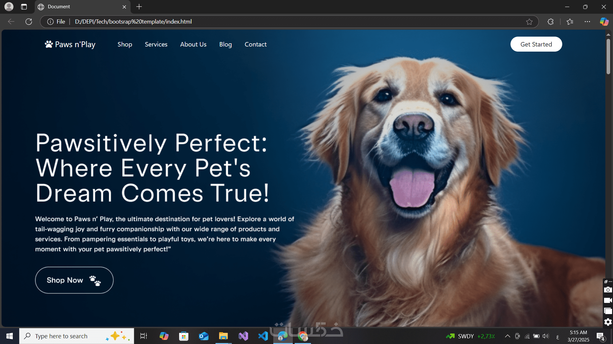Go to About Us nav item
Viewport: 613px width, 344px height.
click(x=193, y=44)
